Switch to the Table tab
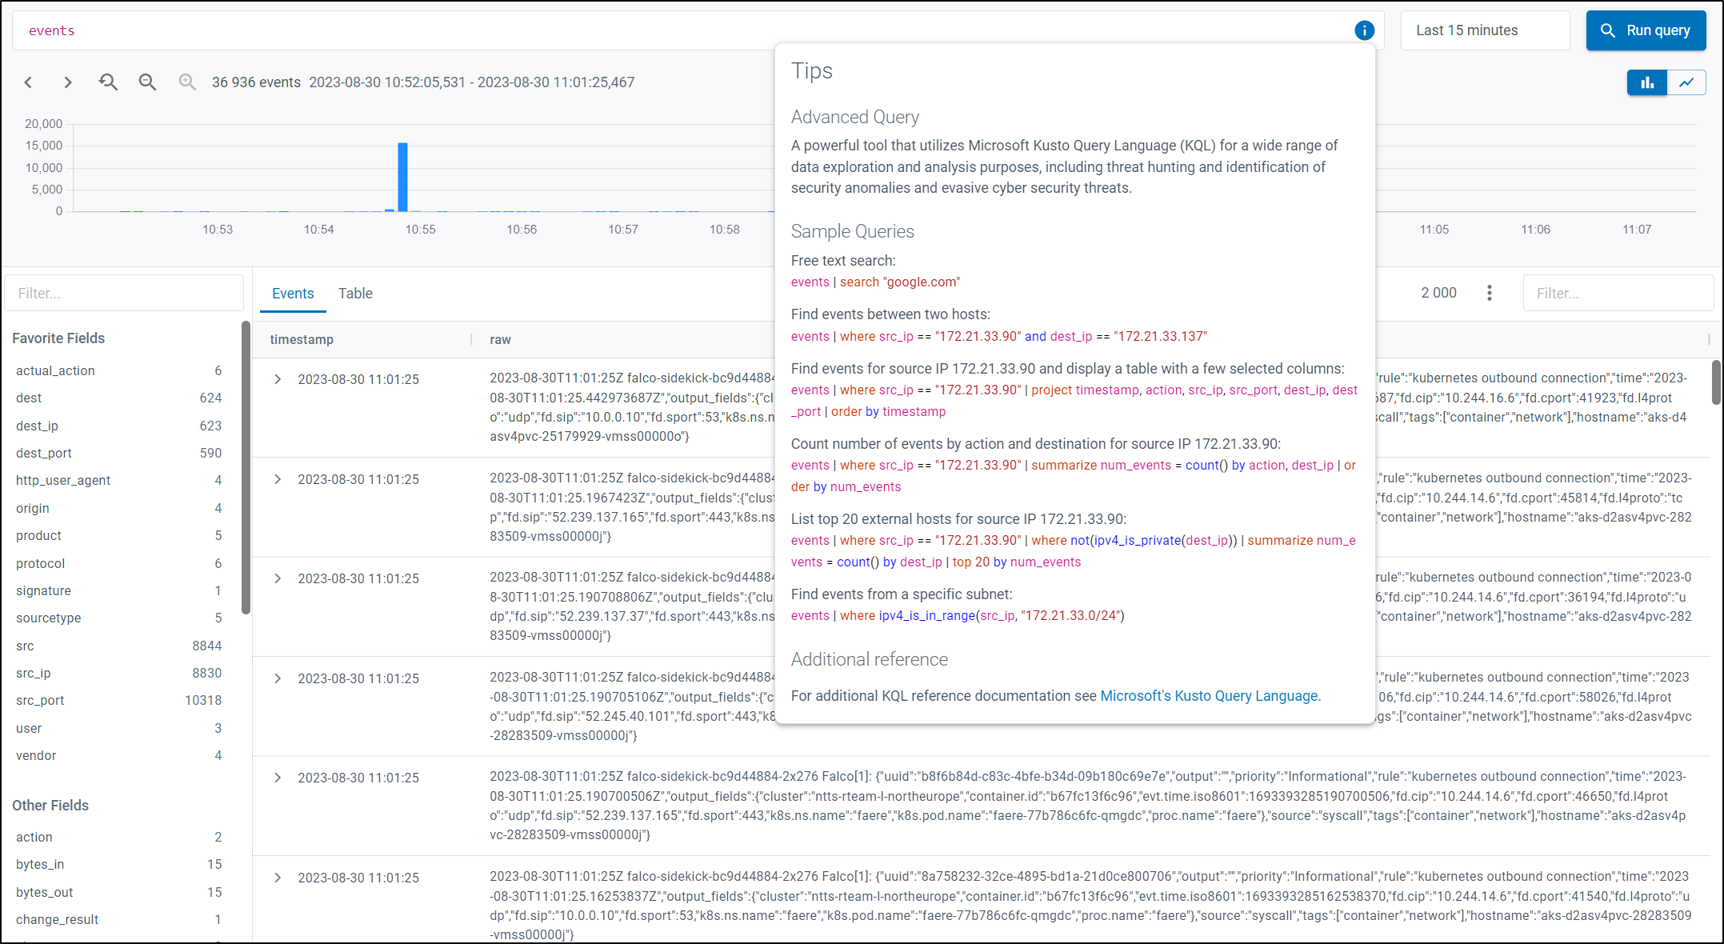This screenshot has width=1724, height=944. pos(356,293)
